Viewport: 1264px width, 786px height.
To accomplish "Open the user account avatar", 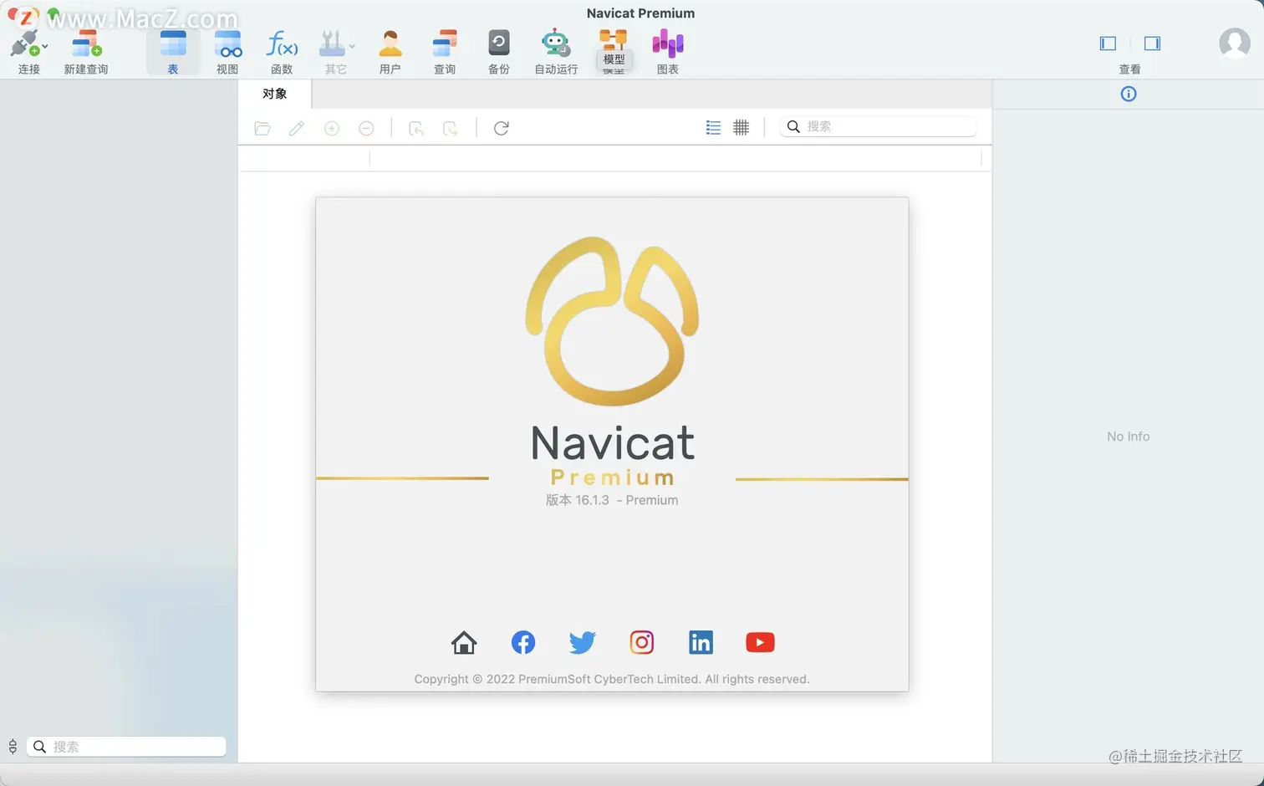I will pos(1235,43).
